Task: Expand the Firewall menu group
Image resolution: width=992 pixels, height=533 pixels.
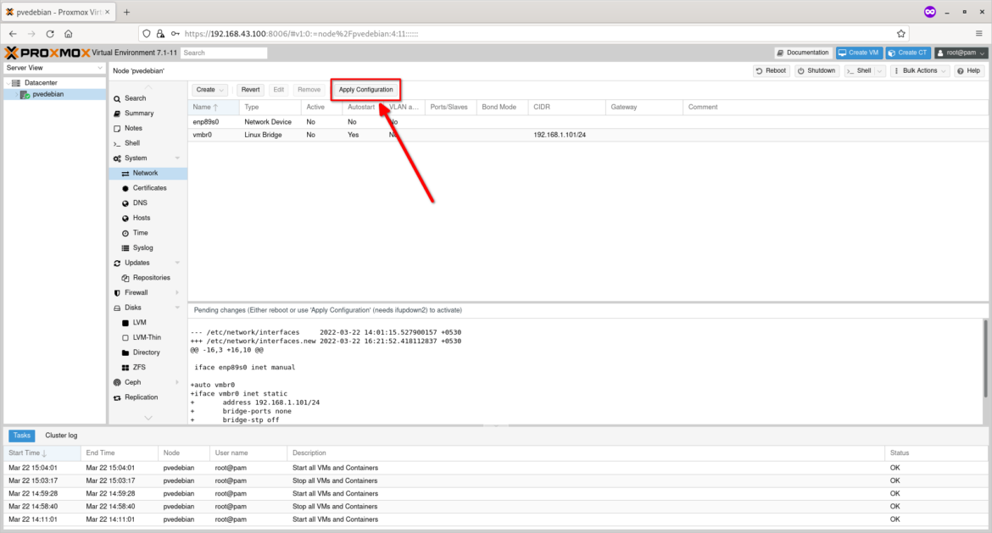Action: [x=177, y=292]
